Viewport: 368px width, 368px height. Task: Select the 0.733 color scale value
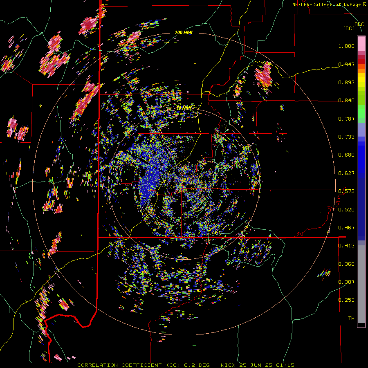346,137
